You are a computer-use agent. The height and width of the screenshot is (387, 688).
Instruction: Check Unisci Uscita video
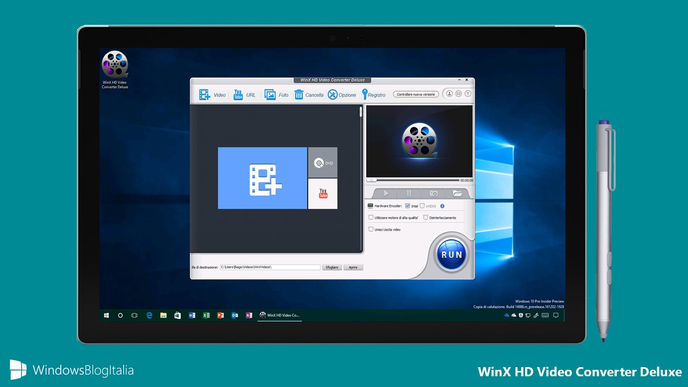point(371,230)
